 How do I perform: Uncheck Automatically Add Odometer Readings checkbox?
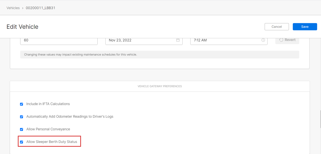pos(22,117)
